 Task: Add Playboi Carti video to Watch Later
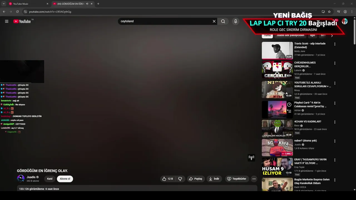click(289, 105)
